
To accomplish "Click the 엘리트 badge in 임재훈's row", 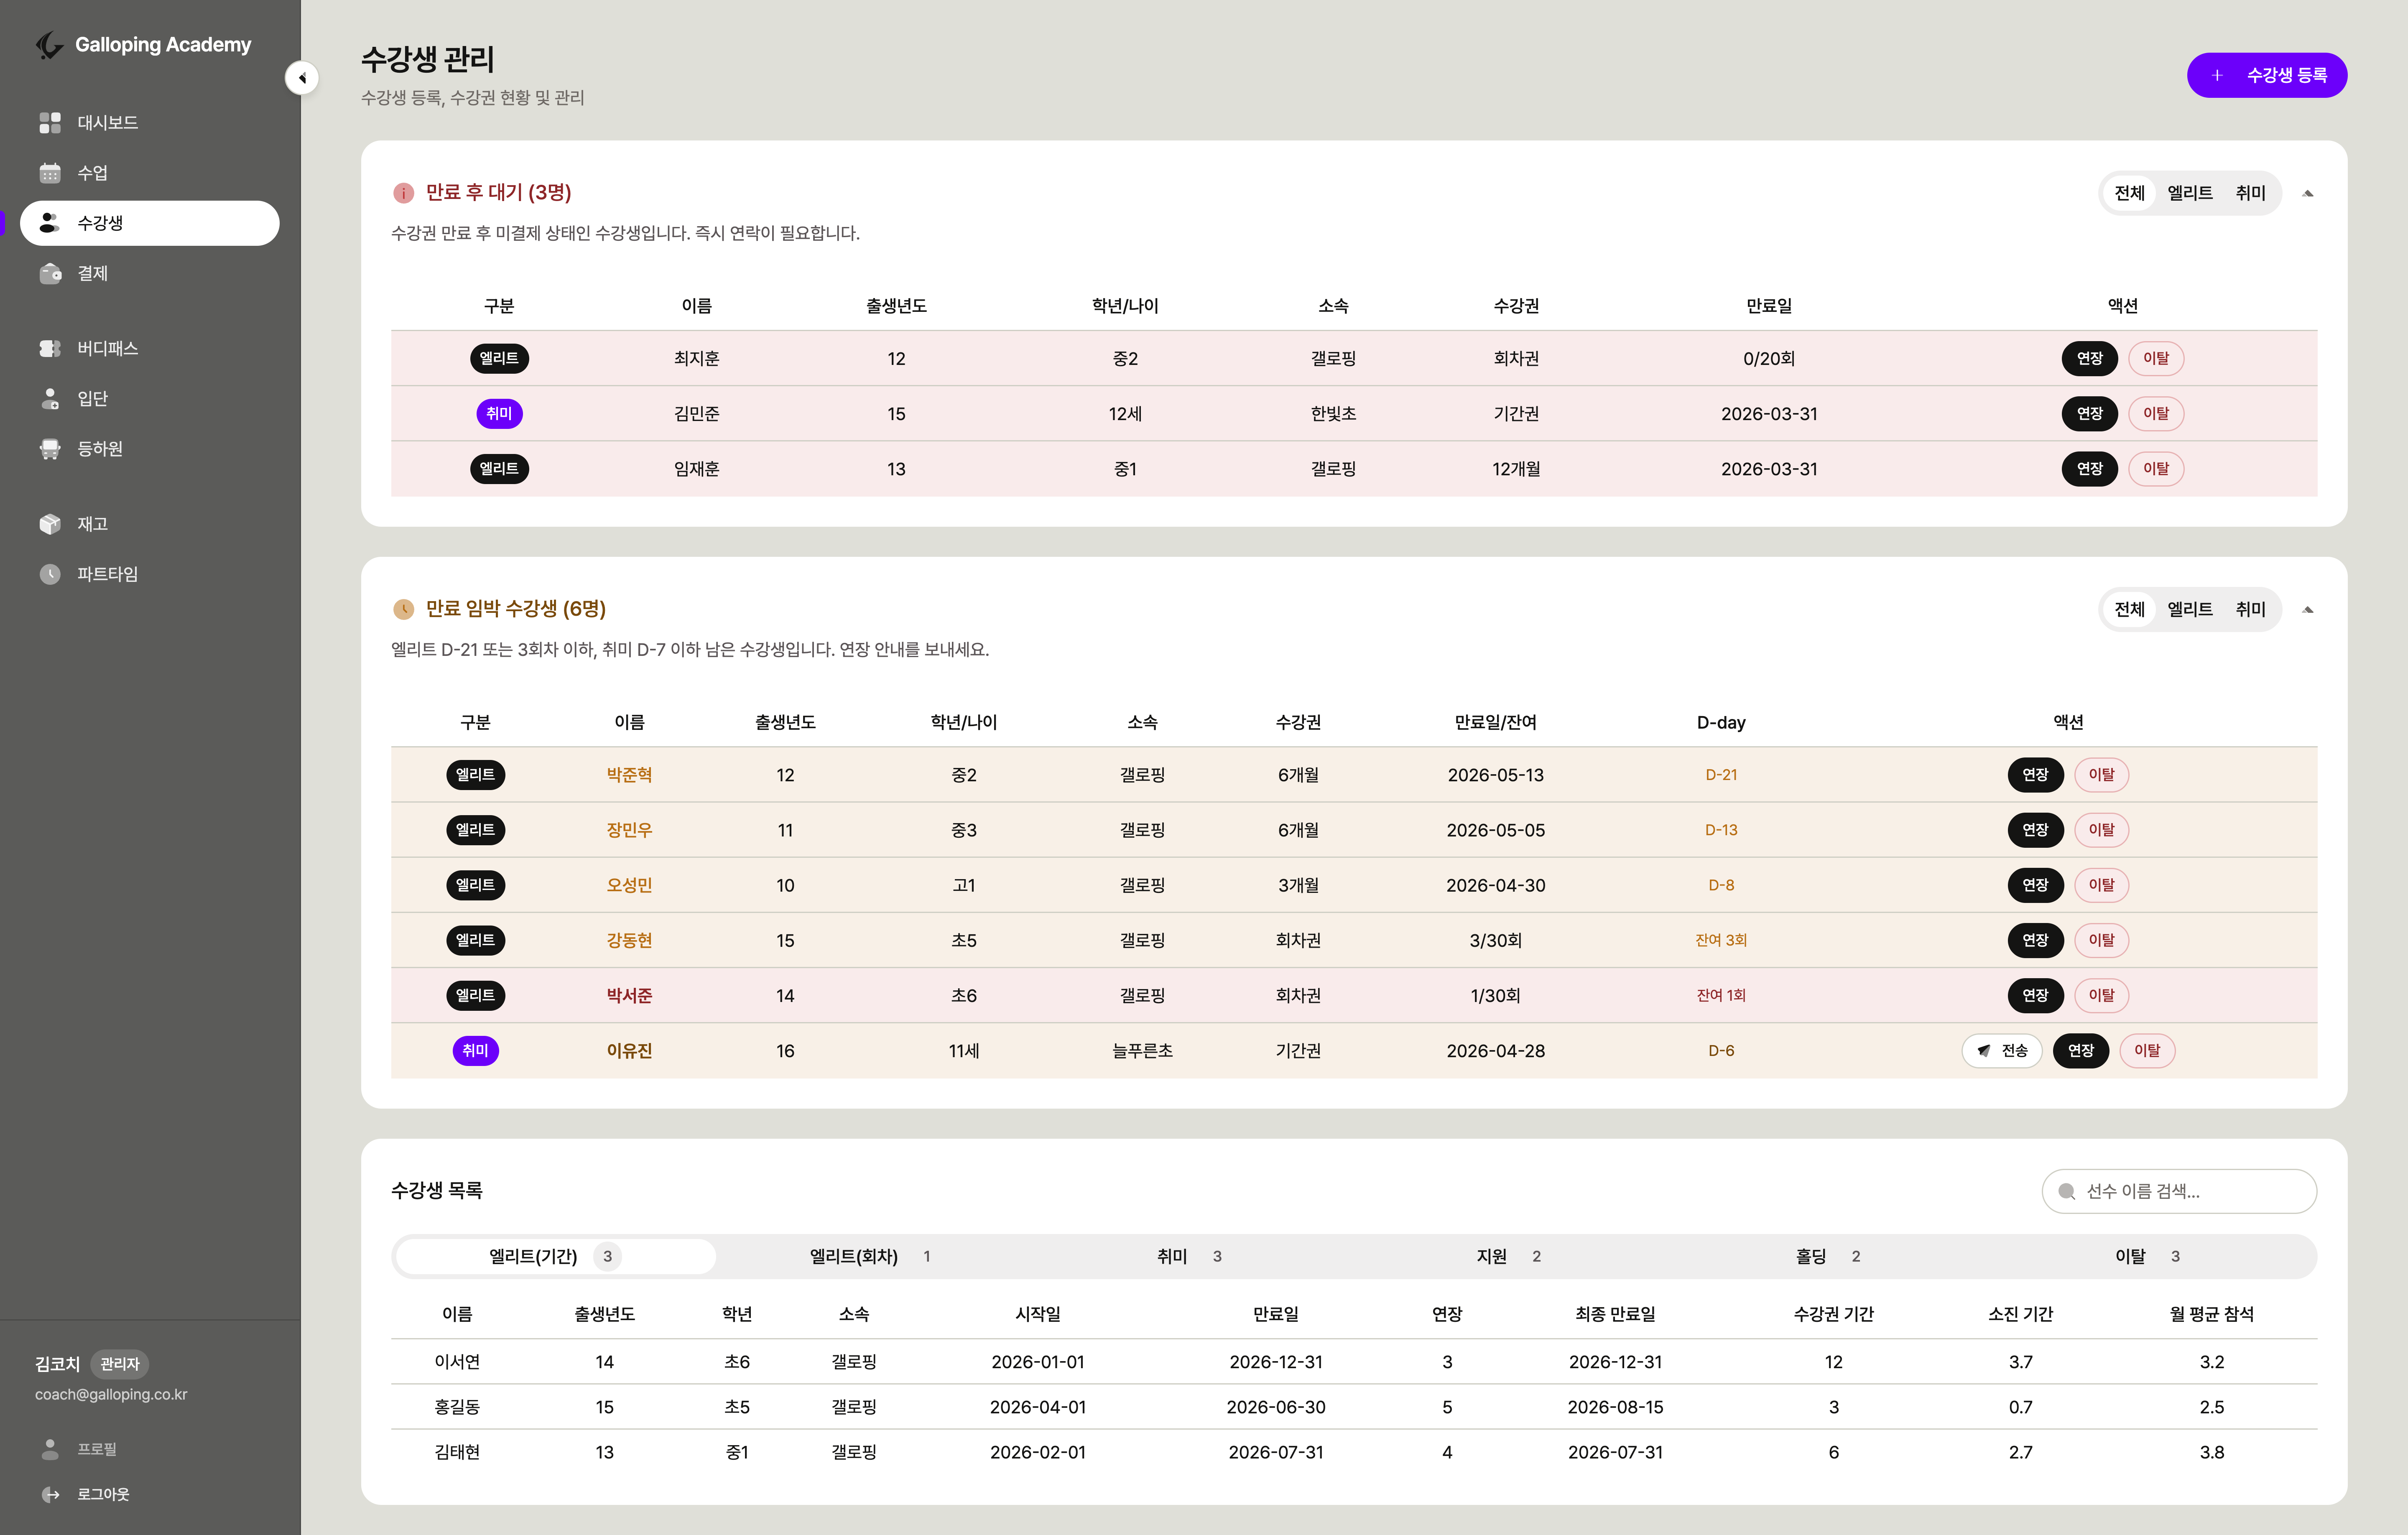I will [499, 468].
